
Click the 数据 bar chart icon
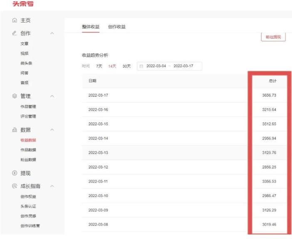[15, 130]
